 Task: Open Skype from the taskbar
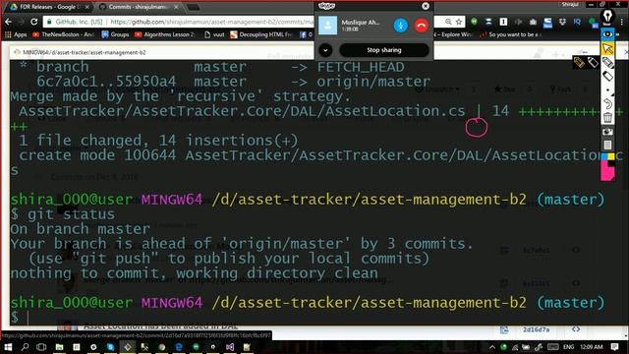click(111, 347)
